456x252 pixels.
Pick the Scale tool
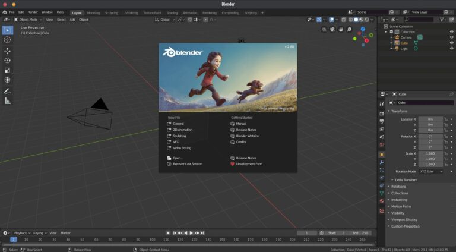7,70
